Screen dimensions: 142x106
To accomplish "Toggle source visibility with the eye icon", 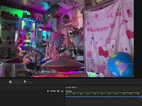I will 58,91.
